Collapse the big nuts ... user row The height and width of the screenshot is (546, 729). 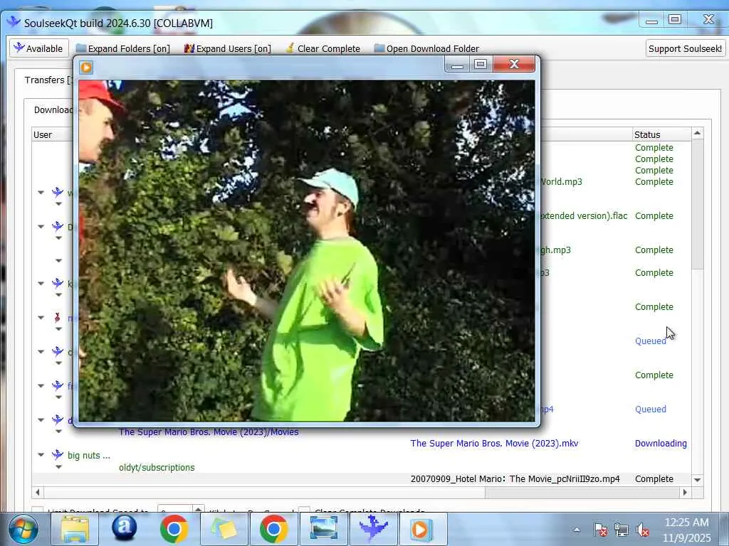coord(41,454)
